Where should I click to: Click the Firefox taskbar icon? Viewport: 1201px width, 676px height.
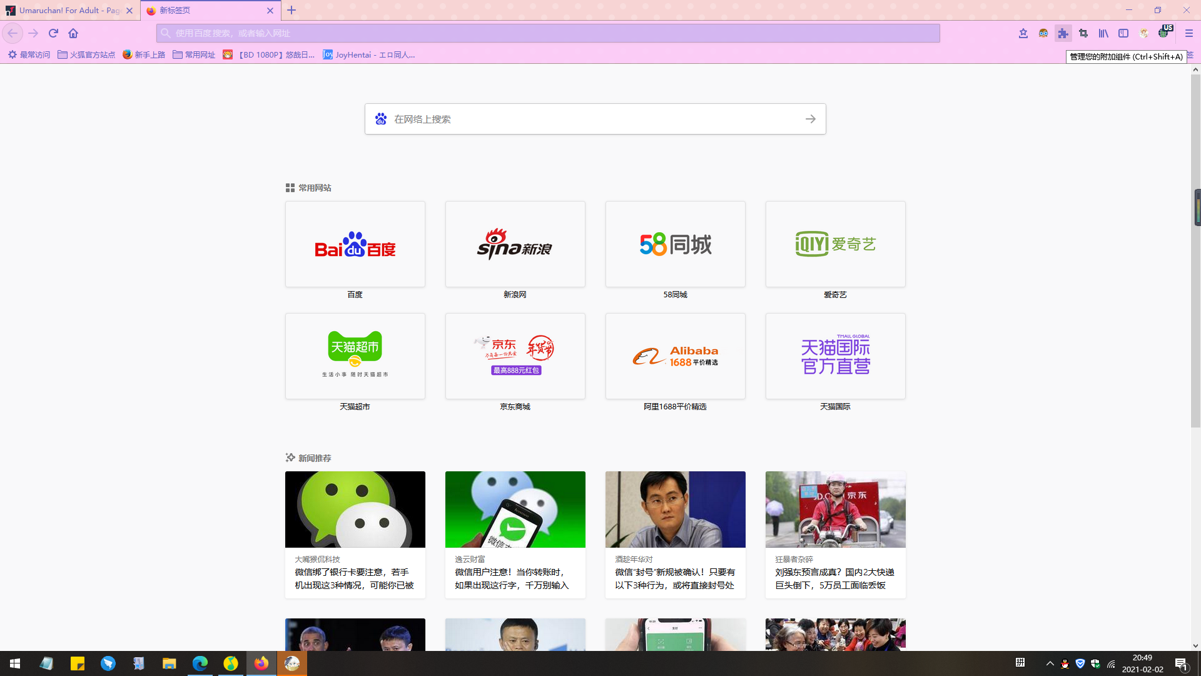pyautogui.click(x=261, y=663)
